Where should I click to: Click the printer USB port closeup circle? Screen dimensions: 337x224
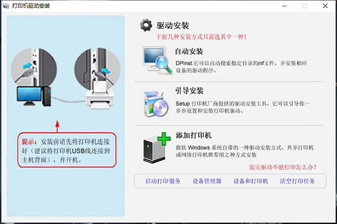tap(97, 67)
